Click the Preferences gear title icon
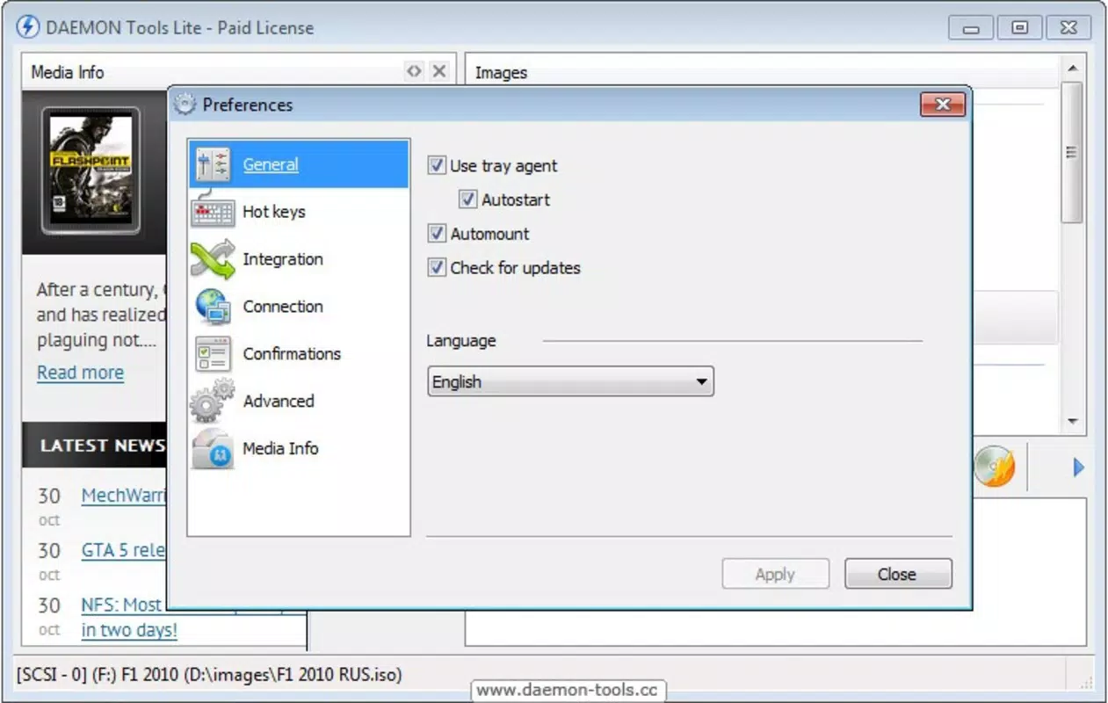Screen dimensions: 1108x703 [x=185, y=105]
